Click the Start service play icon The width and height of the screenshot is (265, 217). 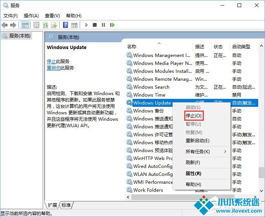point(86,25)
